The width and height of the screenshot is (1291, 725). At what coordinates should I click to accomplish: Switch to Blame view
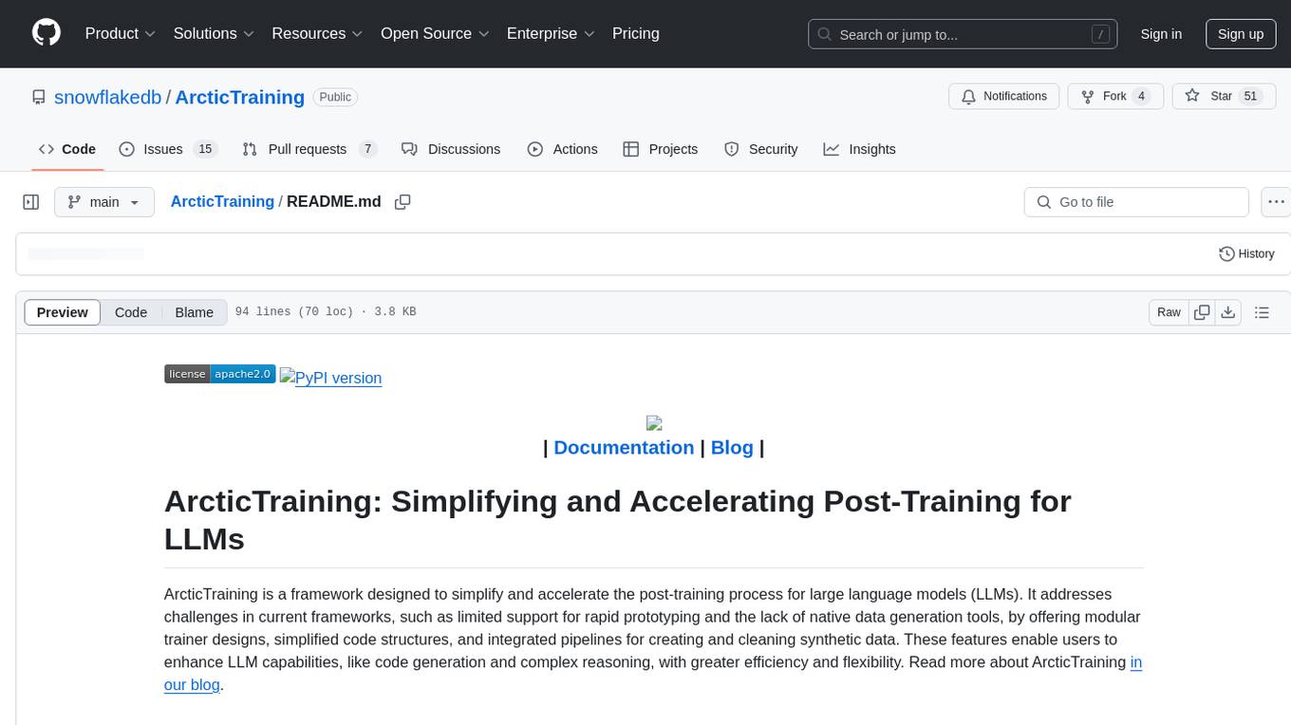[x=194, y=312]
